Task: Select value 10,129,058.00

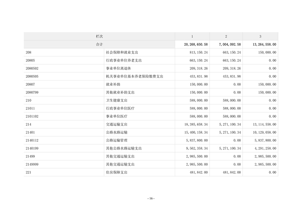Action: 265,132
